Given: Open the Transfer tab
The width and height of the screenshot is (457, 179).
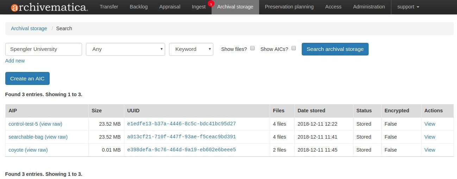Looking at the screenshot, I should point(109,7).
